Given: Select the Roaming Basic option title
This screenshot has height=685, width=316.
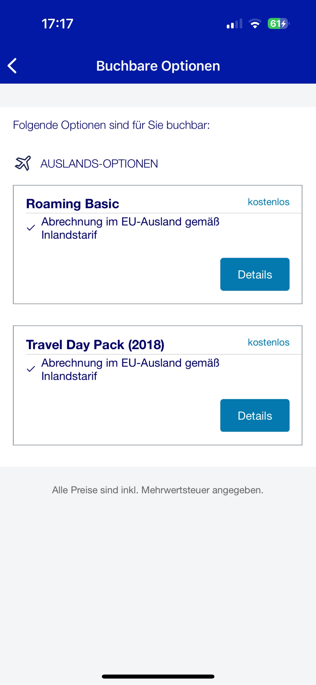Looking at the screenshot, I should click(73, 204).
